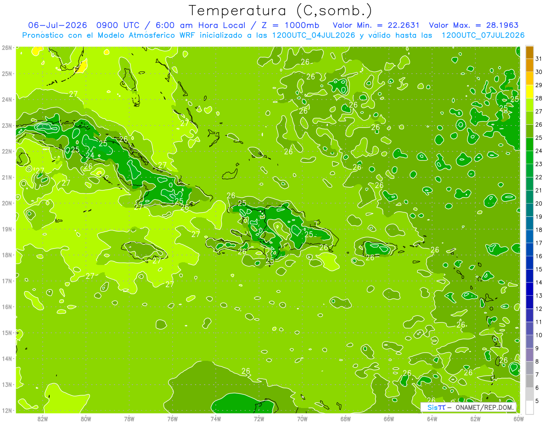Click the yellow band between 28 and 29
Screen dimensions: 551x425
coord(529,92)
